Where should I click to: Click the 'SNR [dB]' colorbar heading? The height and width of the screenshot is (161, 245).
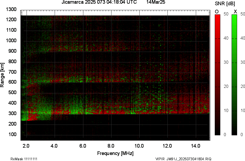tap(225, 4)
